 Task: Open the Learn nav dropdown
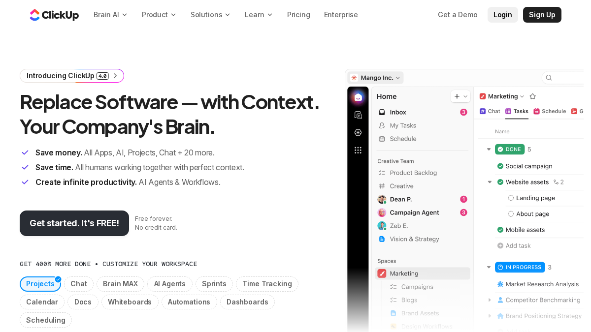pyautogui.click(x=259, y=15)
